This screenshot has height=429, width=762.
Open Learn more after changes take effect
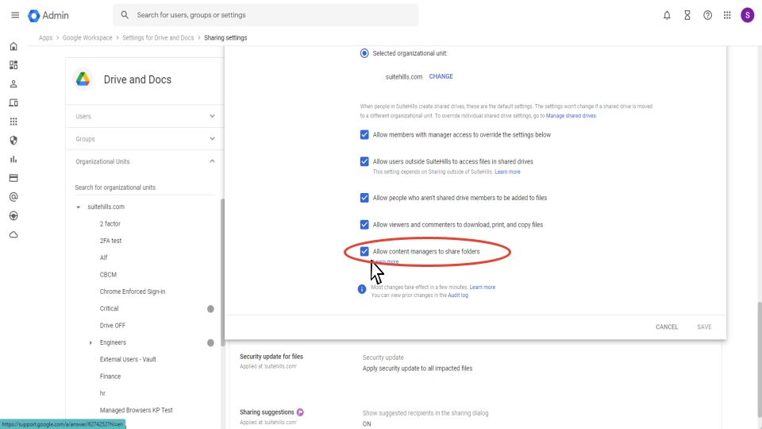[482, 287]
